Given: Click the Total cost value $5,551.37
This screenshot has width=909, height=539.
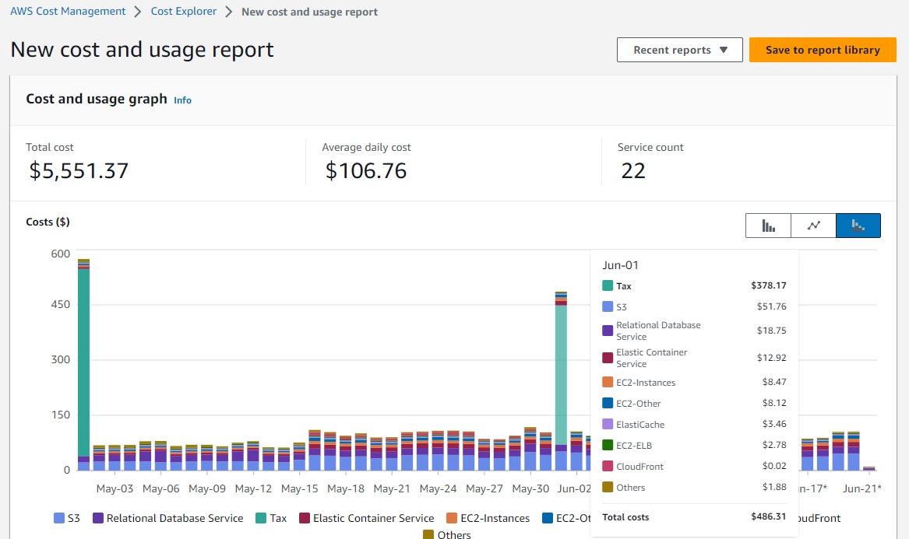Looking at the screenshot, I should pyautogui.click(x=79, y=171).
